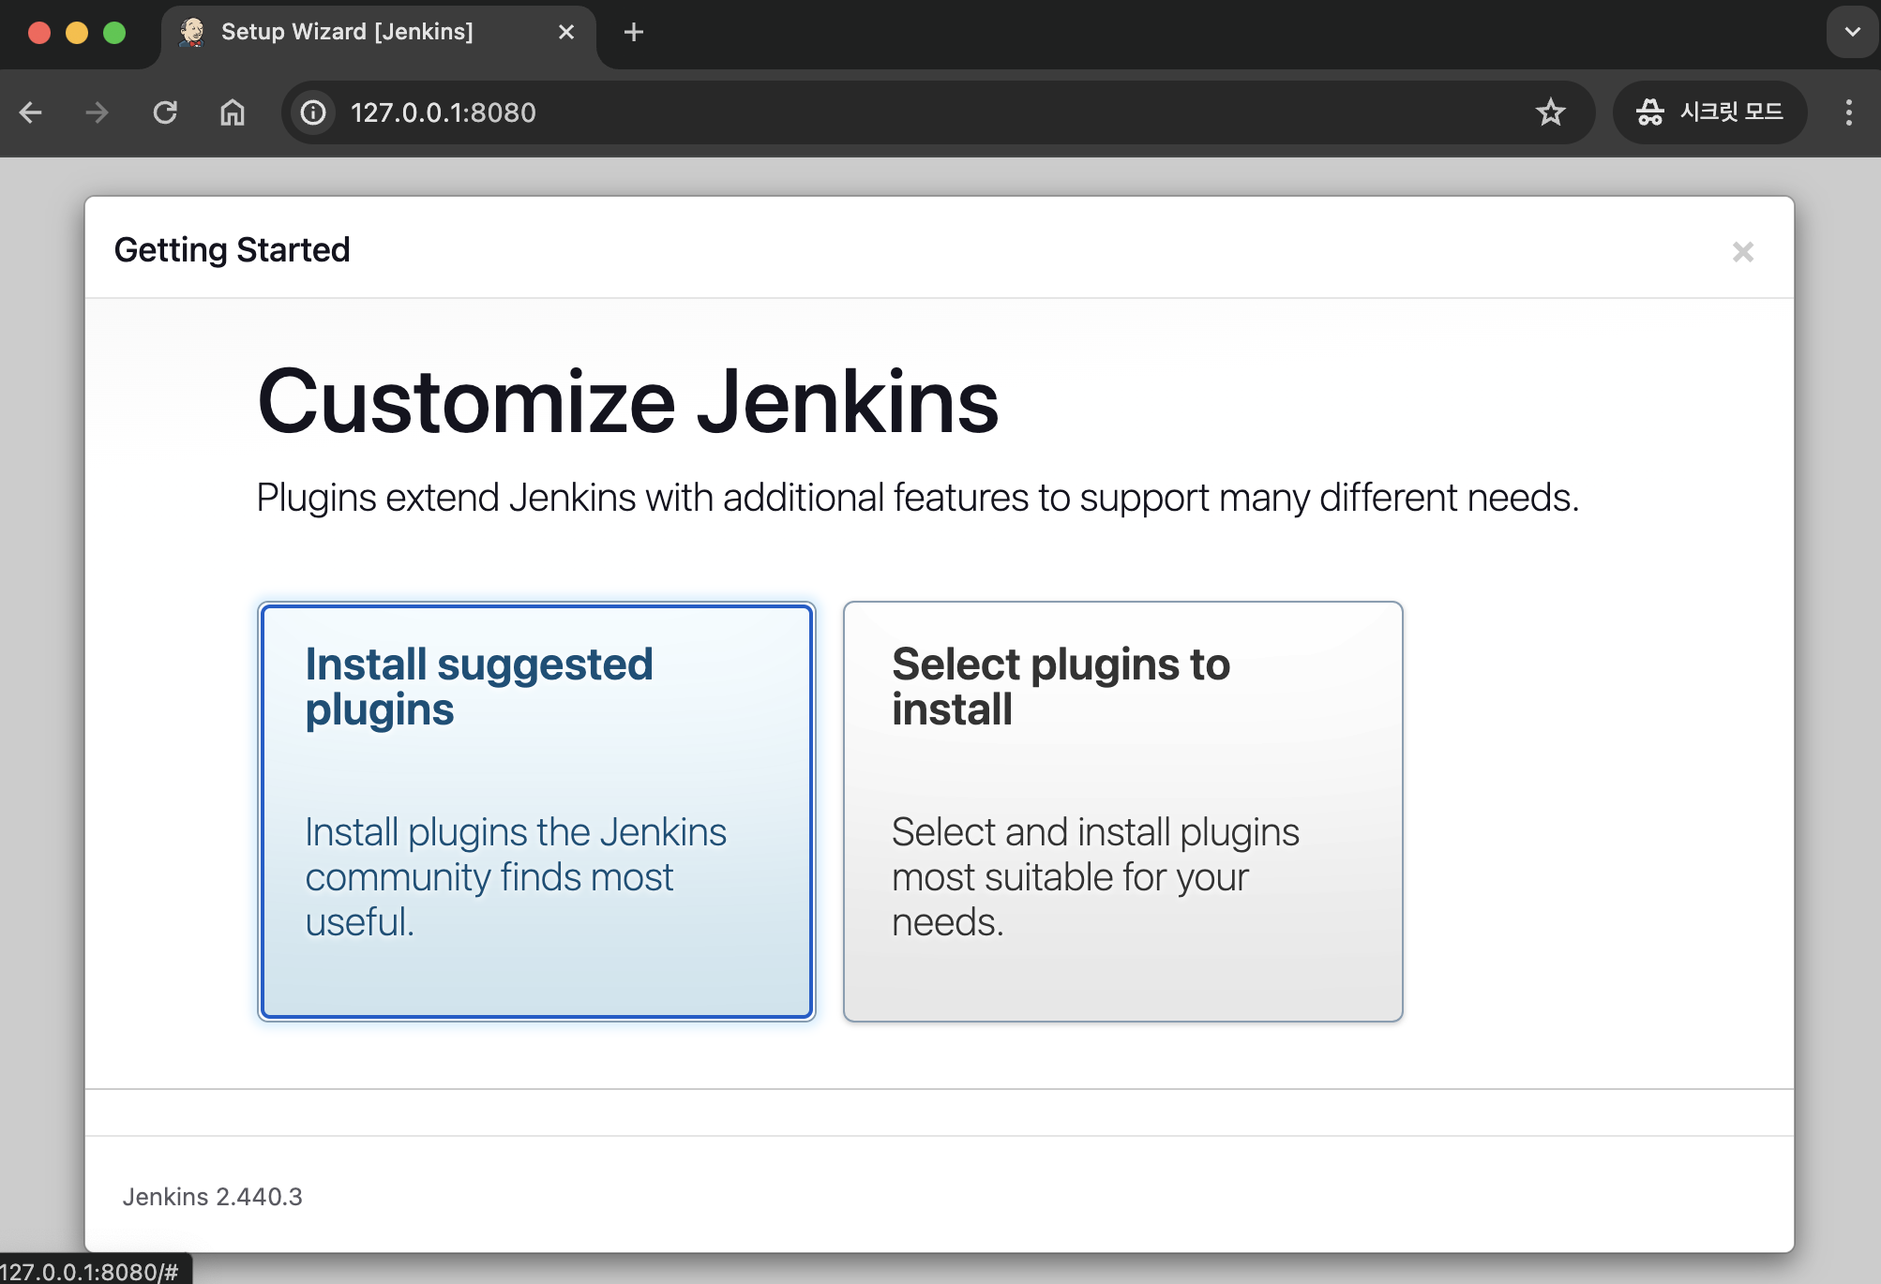The width and height of the screenshot is (1881, 1284).
Task: Choose Select plugins to install option
Action: coord(1122,812)
